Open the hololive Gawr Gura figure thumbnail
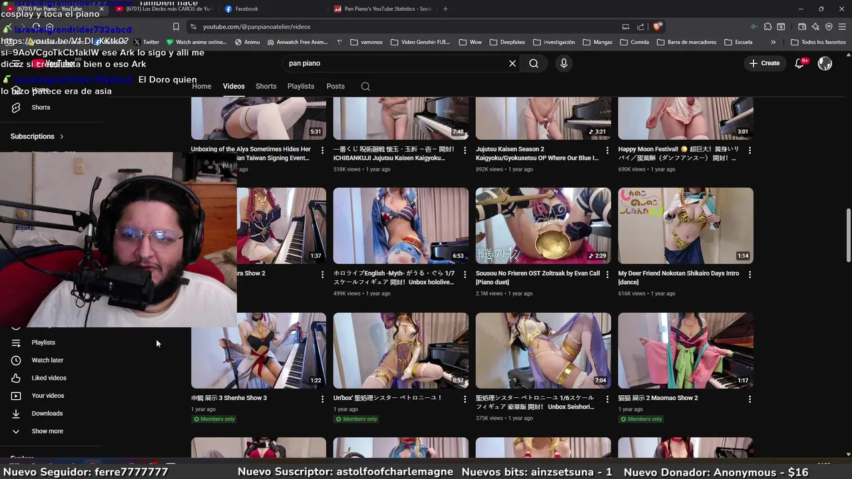This screenshot has height=479, width=852. click(x=401, y=226)
